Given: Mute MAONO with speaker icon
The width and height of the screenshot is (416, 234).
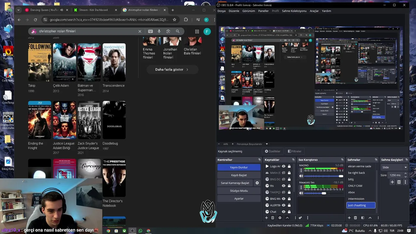Looking at the screenshot, I should point(301,176).
